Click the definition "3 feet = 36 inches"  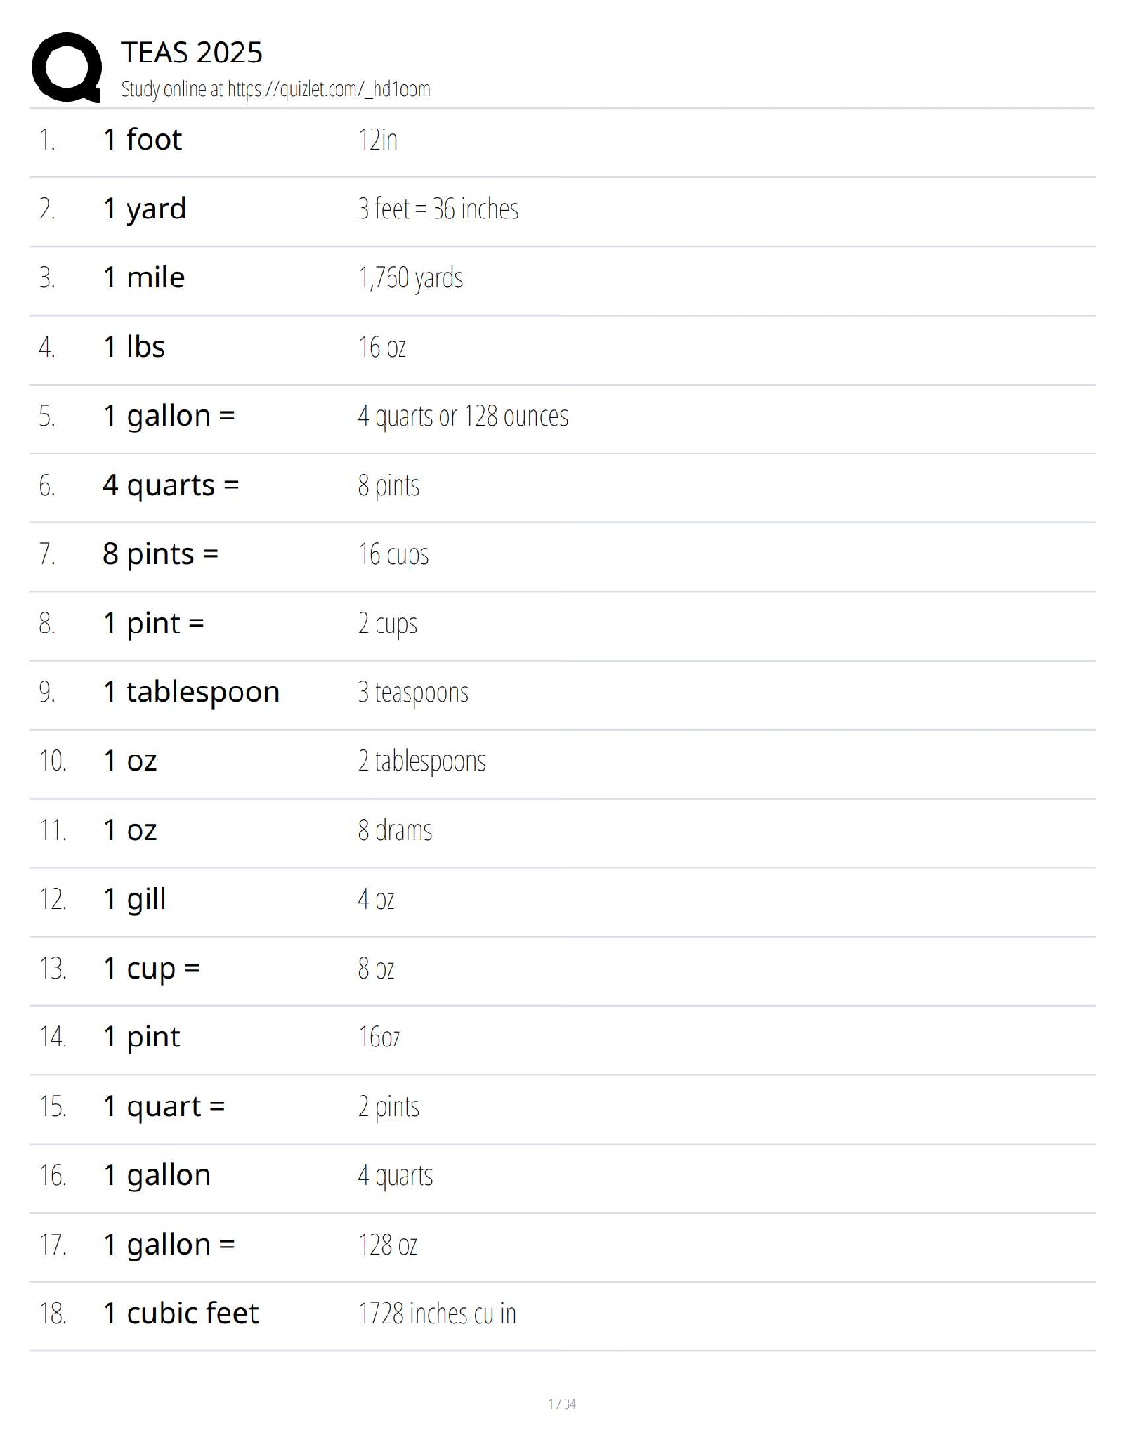tap(438, 209)
